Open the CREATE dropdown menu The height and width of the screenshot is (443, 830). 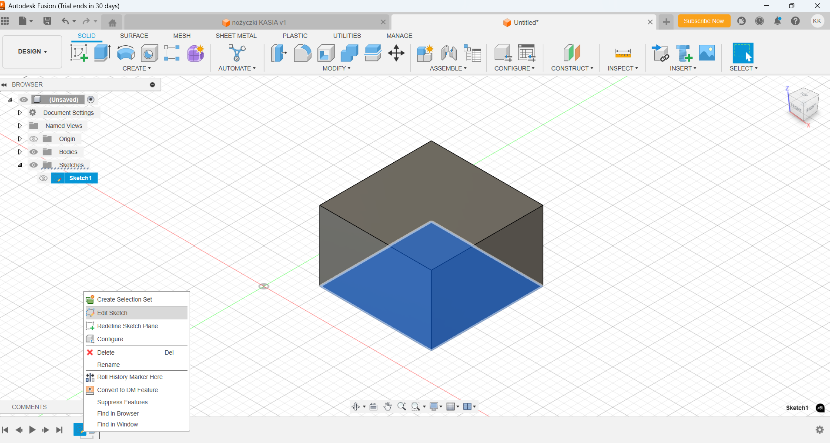click(137, 68)
